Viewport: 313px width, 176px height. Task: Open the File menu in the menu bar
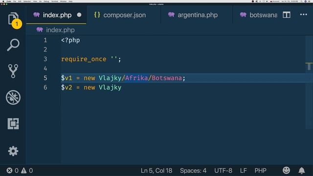[14, 1]
